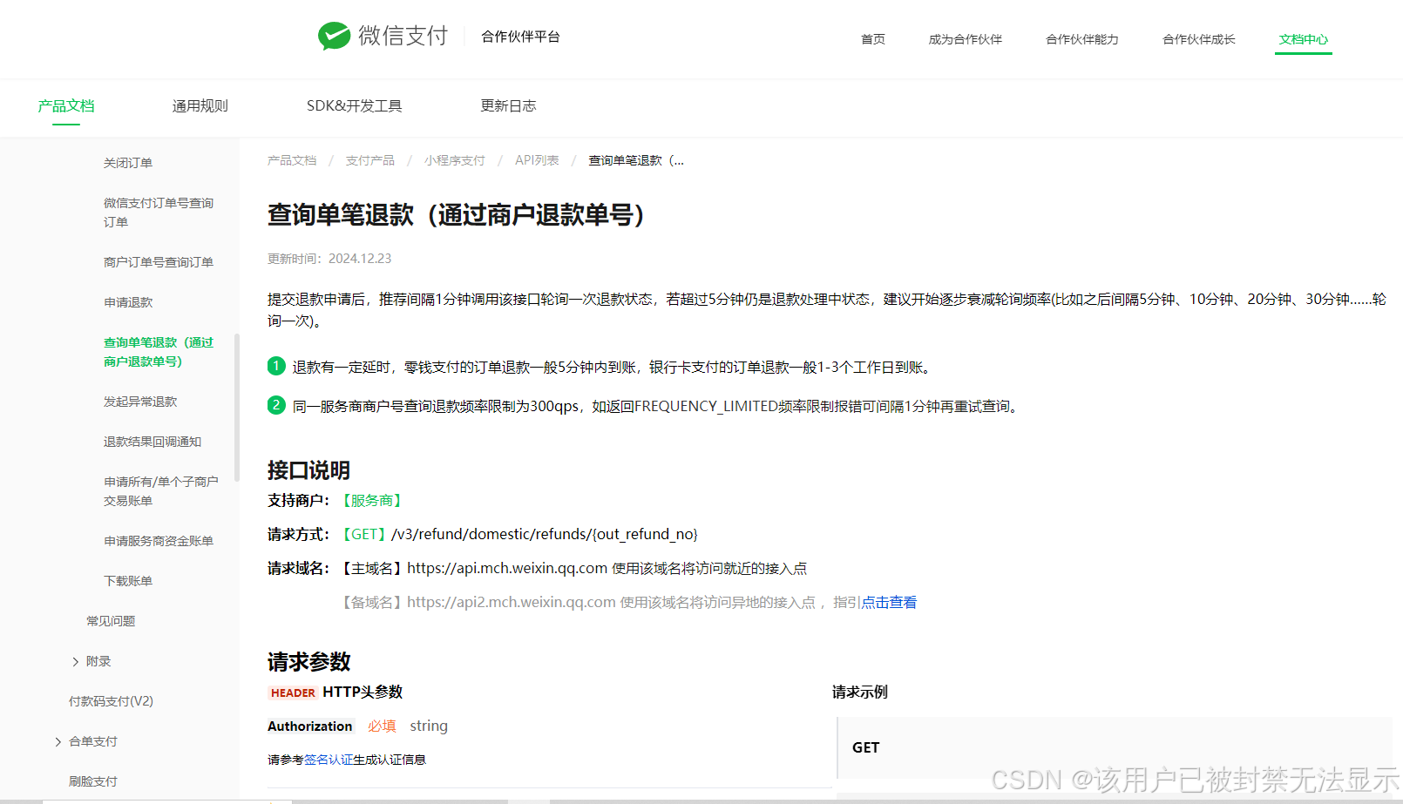Click the sidebar vertical scrollbar
Viewport: 1403px width, 804px height.
[x=237, y=408]
